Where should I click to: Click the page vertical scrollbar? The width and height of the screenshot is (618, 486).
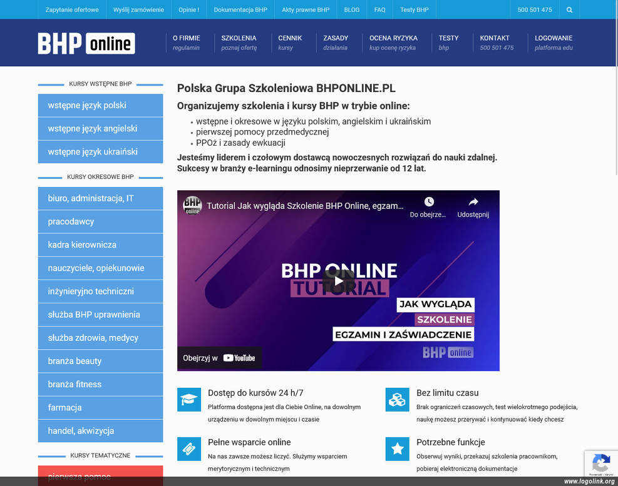click(615, 88)
